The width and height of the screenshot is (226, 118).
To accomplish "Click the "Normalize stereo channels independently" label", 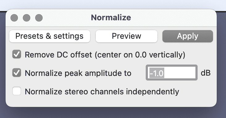I will tap(102, 92).
